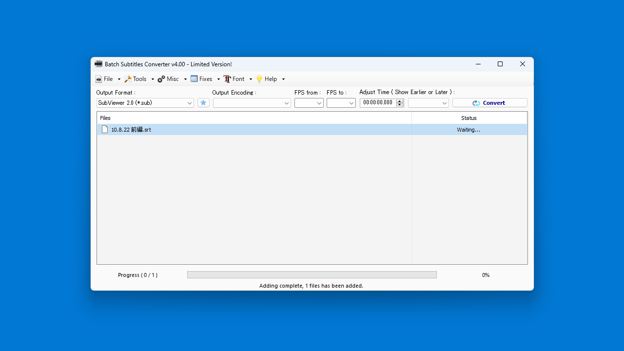Screen dimensions: 624x351
Task: Expand the File menu dropdown arrow
Action: click(119, 79)
